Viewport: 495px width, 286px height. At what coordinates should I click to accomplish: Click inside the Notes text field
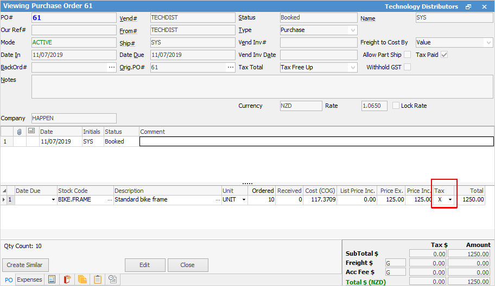coord(262,87)
